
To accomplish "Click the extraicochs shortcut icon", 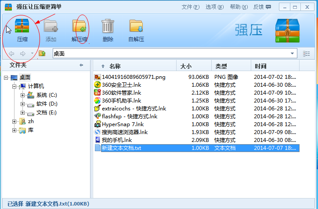I will pos(98,109).
